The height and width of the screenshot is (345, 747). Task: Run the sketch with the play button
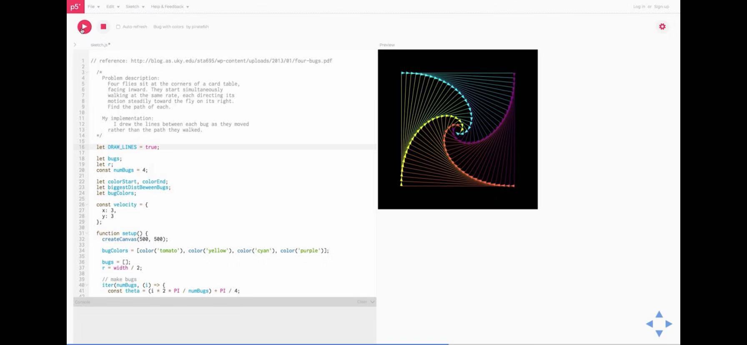pos(84,27)
